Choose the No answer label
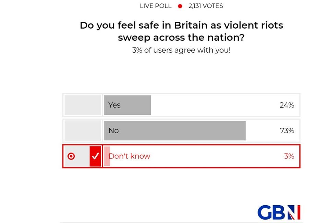 (113, 130)
